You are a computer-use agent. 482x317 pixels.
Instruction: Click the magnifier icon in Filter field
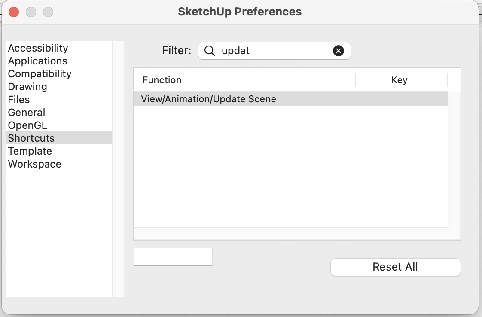coord(210,51)
